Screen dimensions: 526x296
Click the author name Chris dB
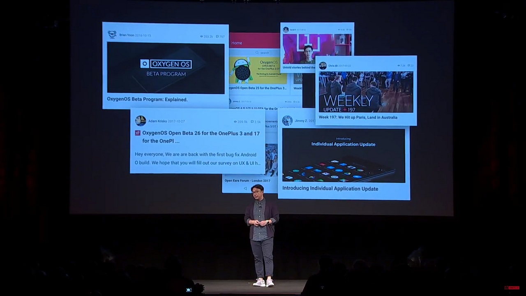tap(333, 66)
